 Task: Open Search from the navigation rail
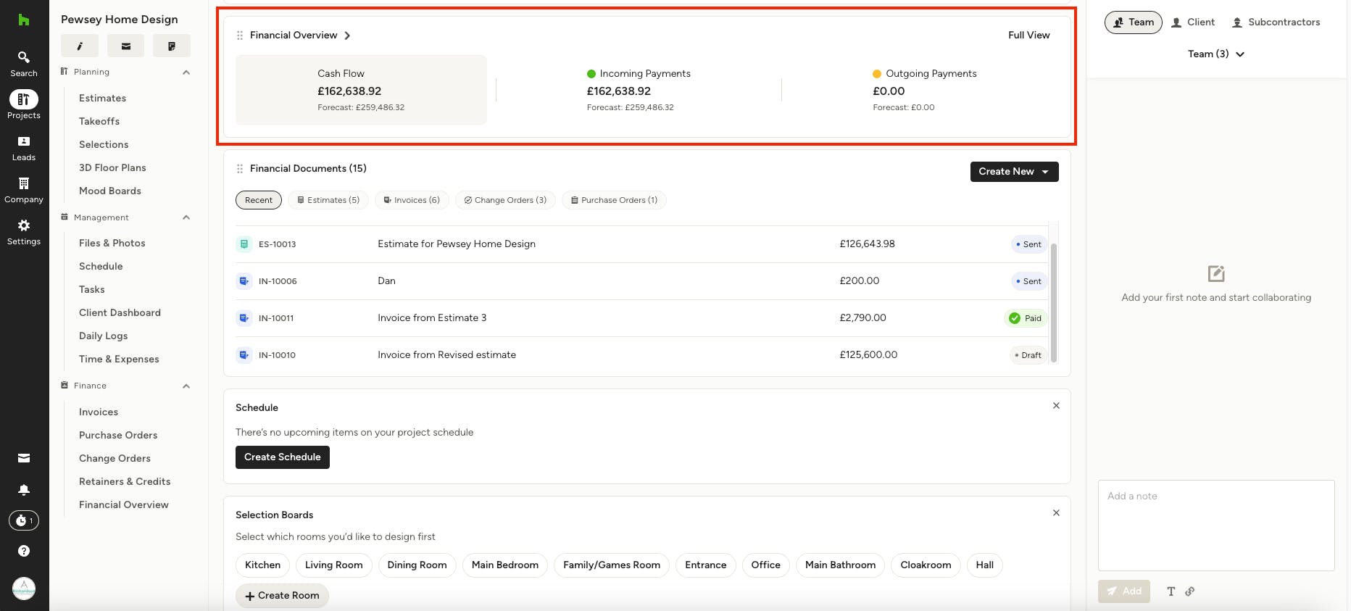pyautogui.click(x=24, y=63)
